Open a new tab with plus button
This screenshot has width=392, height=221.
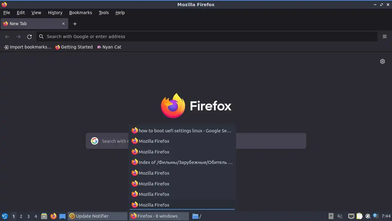pos(75,24)
